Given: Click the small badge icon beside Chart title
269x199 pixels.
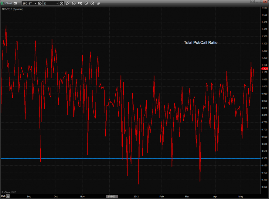Looking at the screenshot, I should point(15,3).
